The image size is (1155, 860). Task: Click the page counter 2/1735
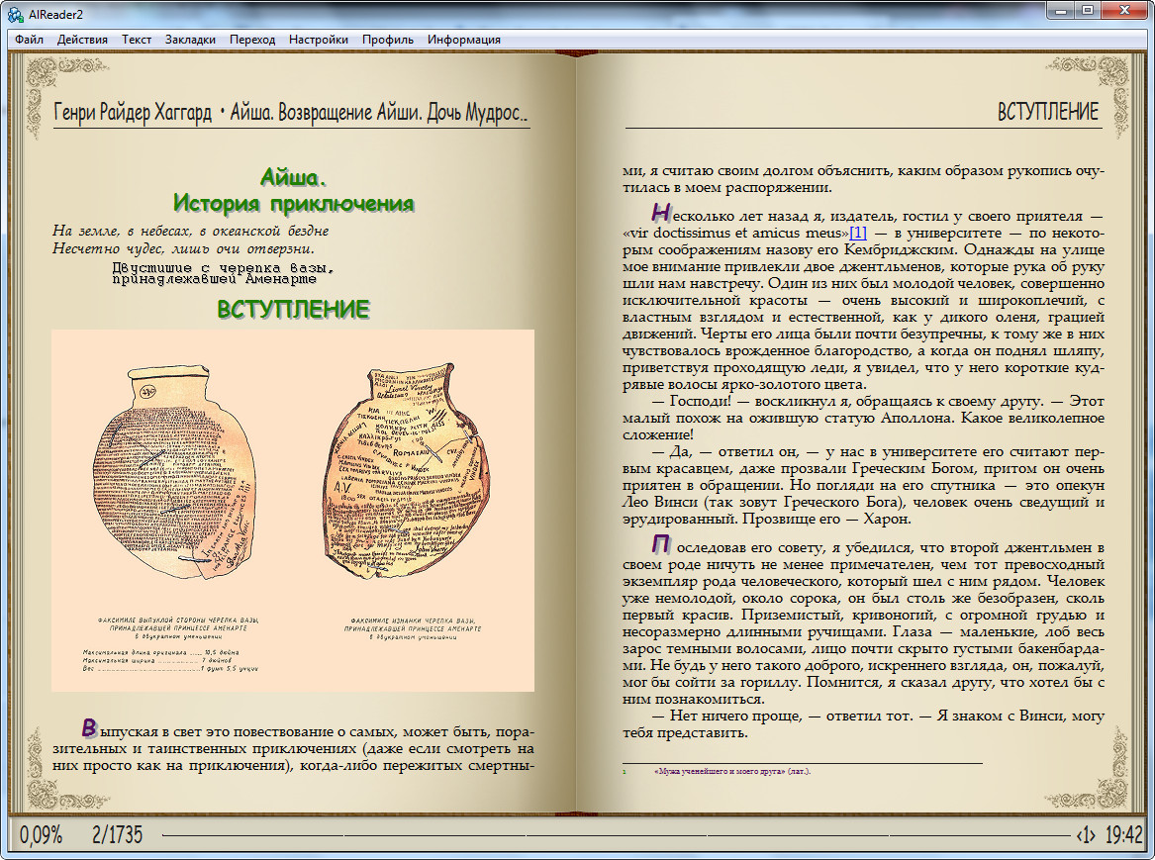click(117, 835)
